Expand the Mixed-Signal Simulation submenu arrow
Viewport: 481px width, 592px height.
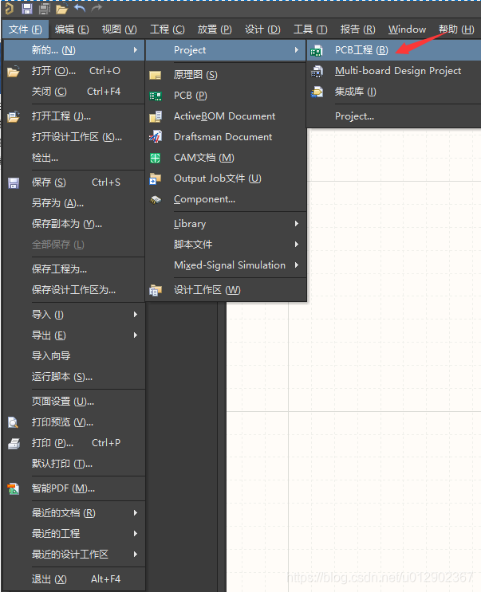tap(297, 265)
